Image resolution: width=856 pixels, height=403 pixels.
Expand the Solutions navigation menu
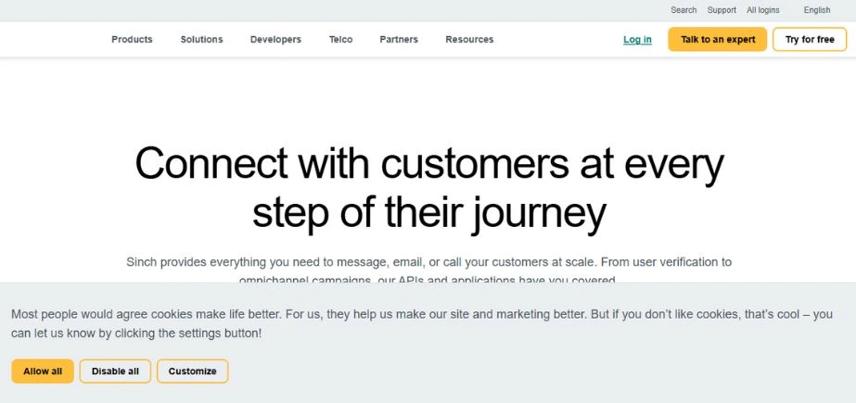coord(201,40)
